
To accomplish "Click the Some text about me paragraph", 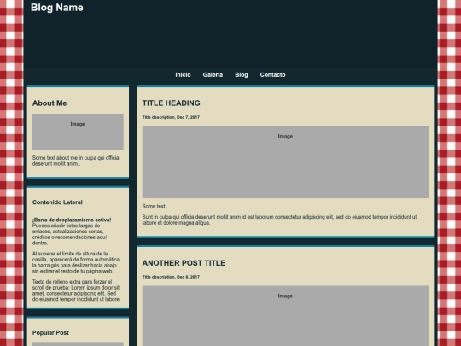I will click(76, 161).
